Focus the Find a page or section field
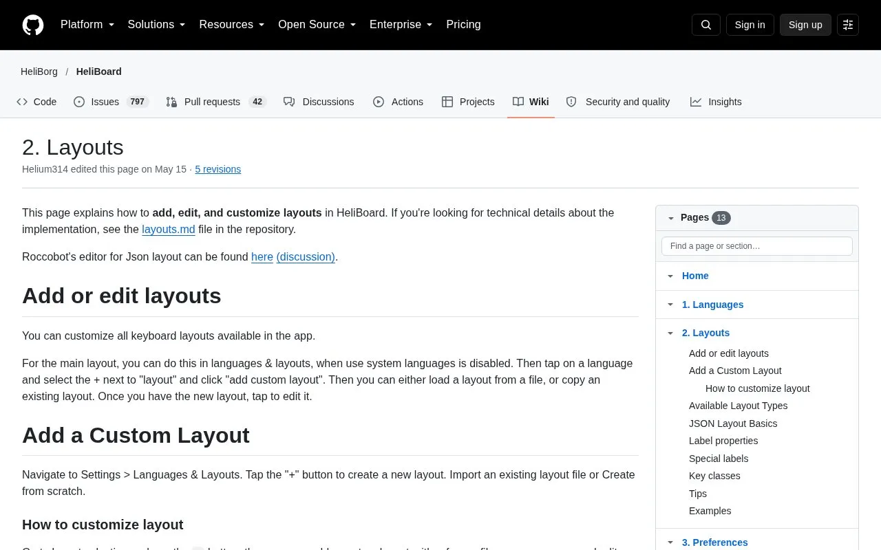The image size is (881, 550). 757,246
